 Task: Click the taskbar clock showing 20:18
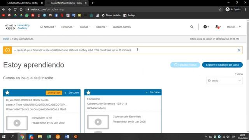[243, 136]
